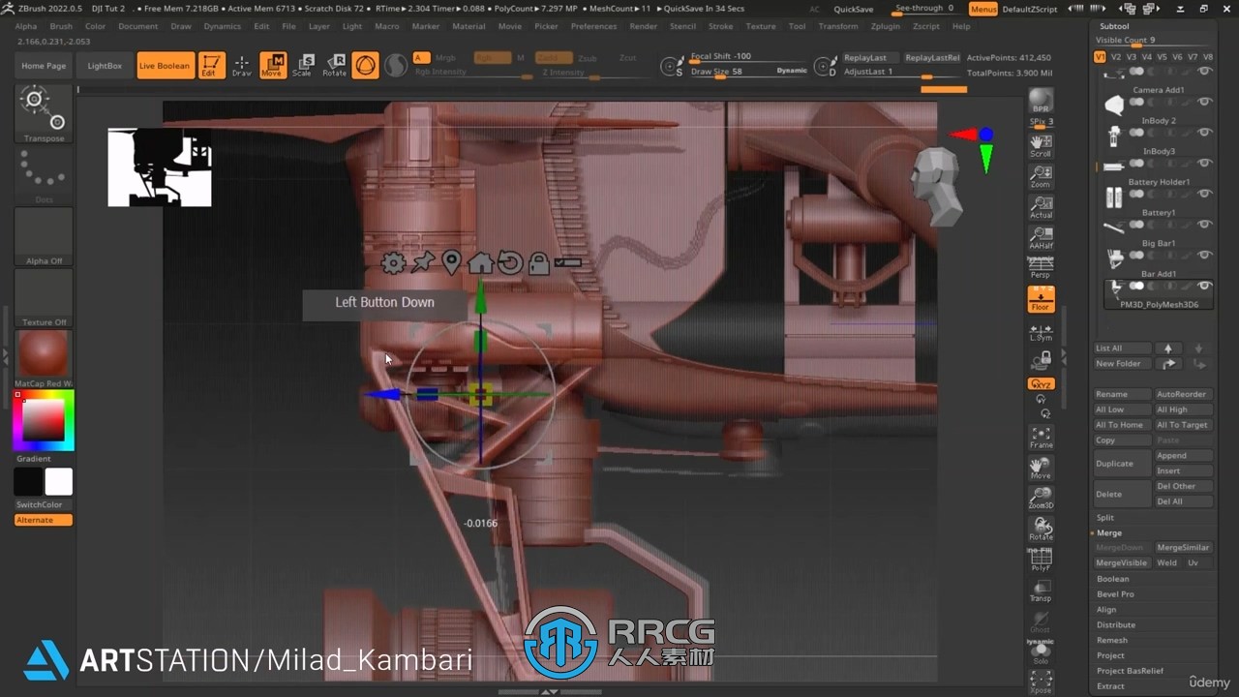Viewport: 1239px width, 697px height.
Task: Toggle Transp transparency mode
Action: (1041, 591)
